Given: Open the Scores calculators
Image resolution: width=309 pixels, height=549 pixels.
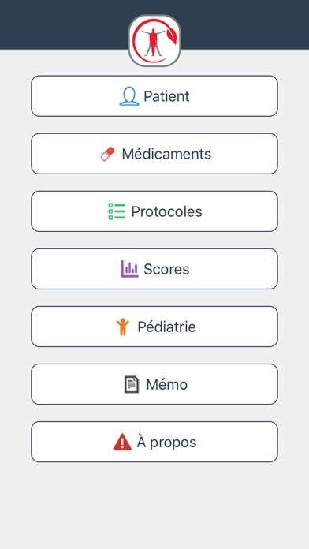Looking at the screenshot, I should (x=154, y=269).
